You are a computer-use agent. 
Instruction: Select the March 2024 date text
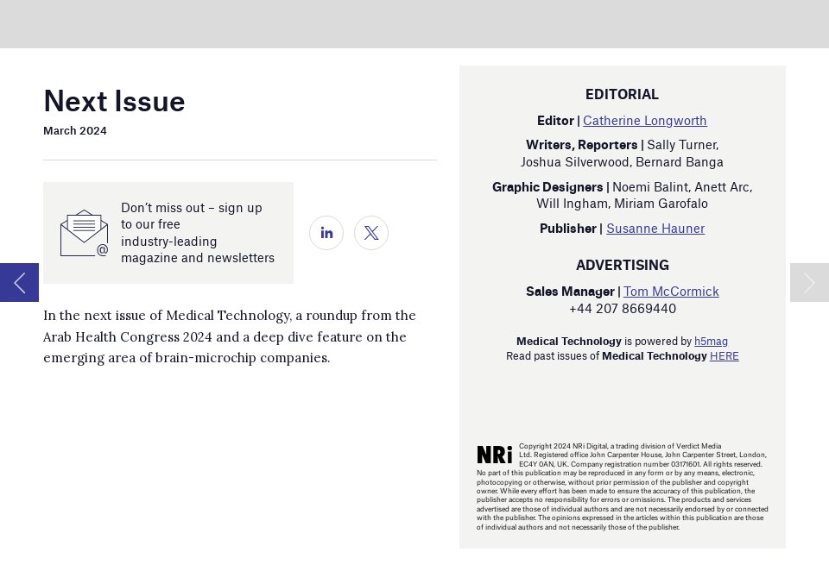[x=75, y=131]
